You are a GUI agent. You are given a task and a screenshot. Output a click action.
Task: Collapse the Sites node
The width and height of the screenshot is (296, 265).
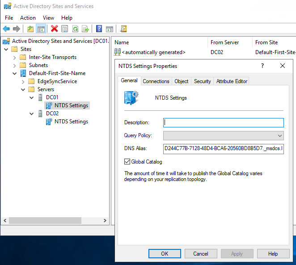(6, 49)
